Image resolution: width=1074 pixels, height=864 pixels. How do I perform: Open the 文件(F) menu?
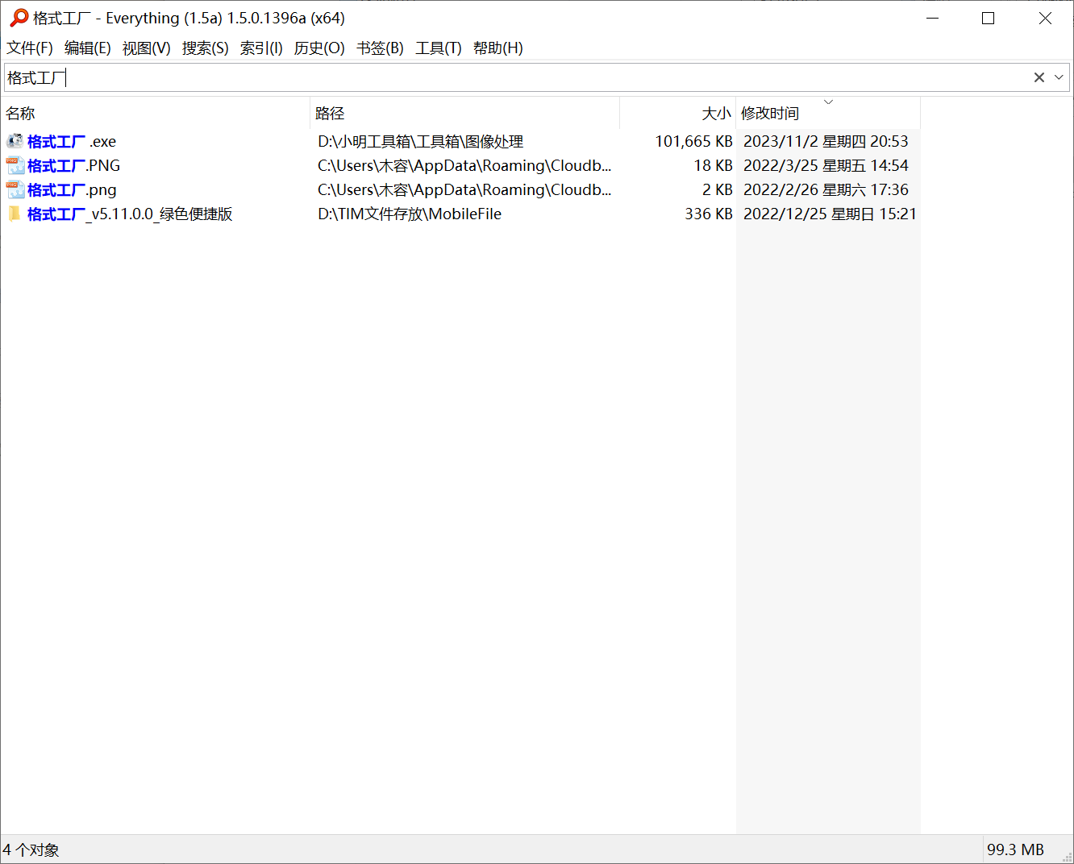click(x=30, y=48)
